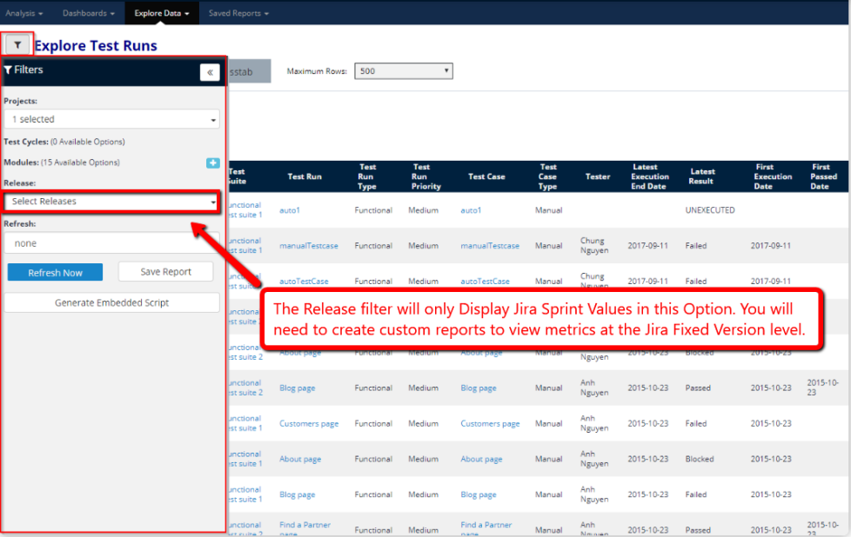Image resolution: width=851 pixels, height=537 pixels.
Task: Click Generate Embedded Script
Action: 111,302
